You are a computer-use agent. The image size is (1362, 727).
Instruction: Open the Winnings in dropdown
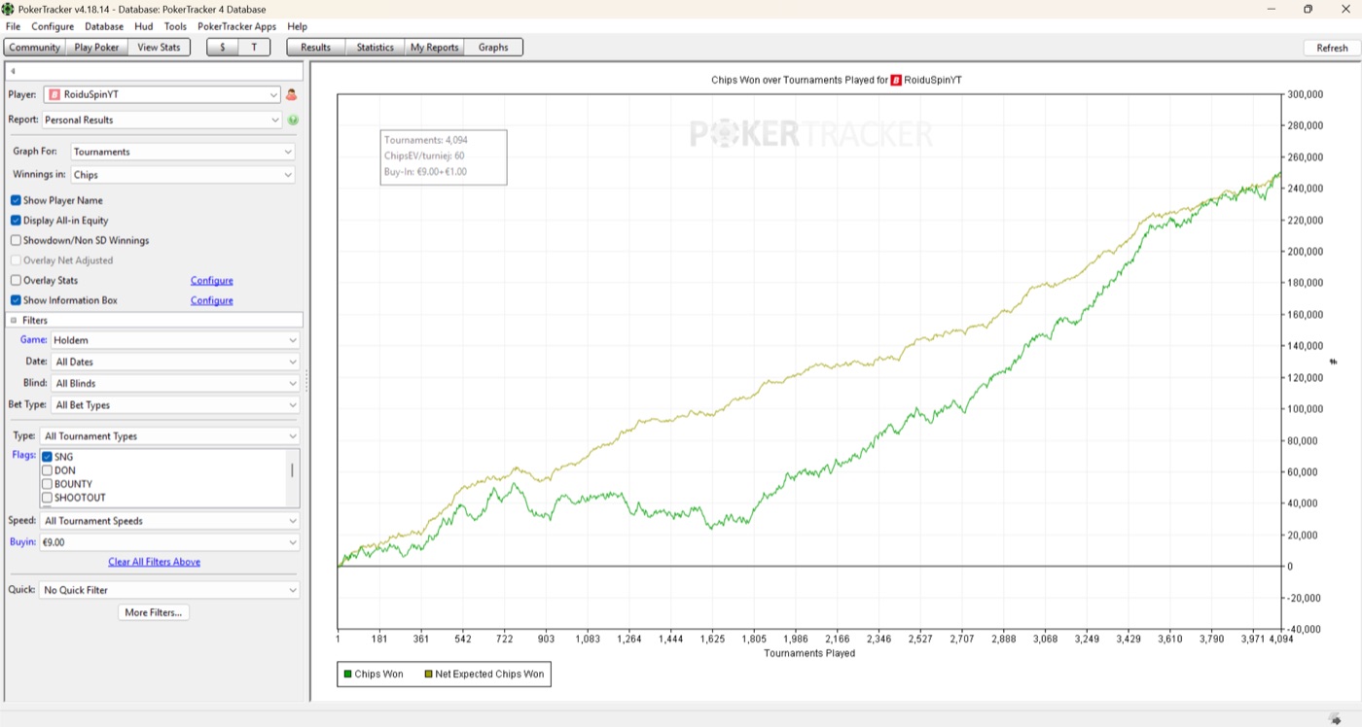[182, 175]
